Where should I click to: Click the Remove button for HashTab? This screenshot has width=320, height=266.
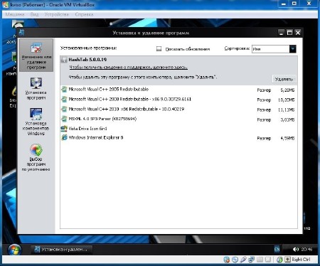(x=284, y=79)
